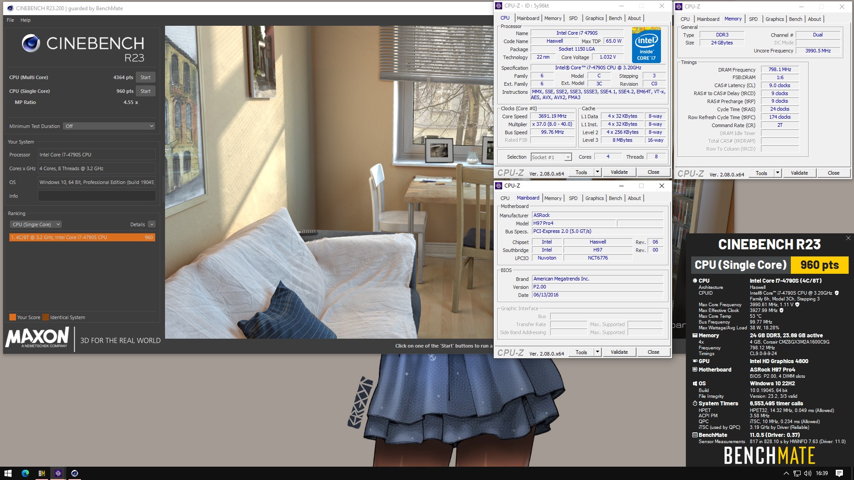Open CPU tab in the Memory CPU-Z window
The width and height of the screenshot is (854, 480).
685,19
